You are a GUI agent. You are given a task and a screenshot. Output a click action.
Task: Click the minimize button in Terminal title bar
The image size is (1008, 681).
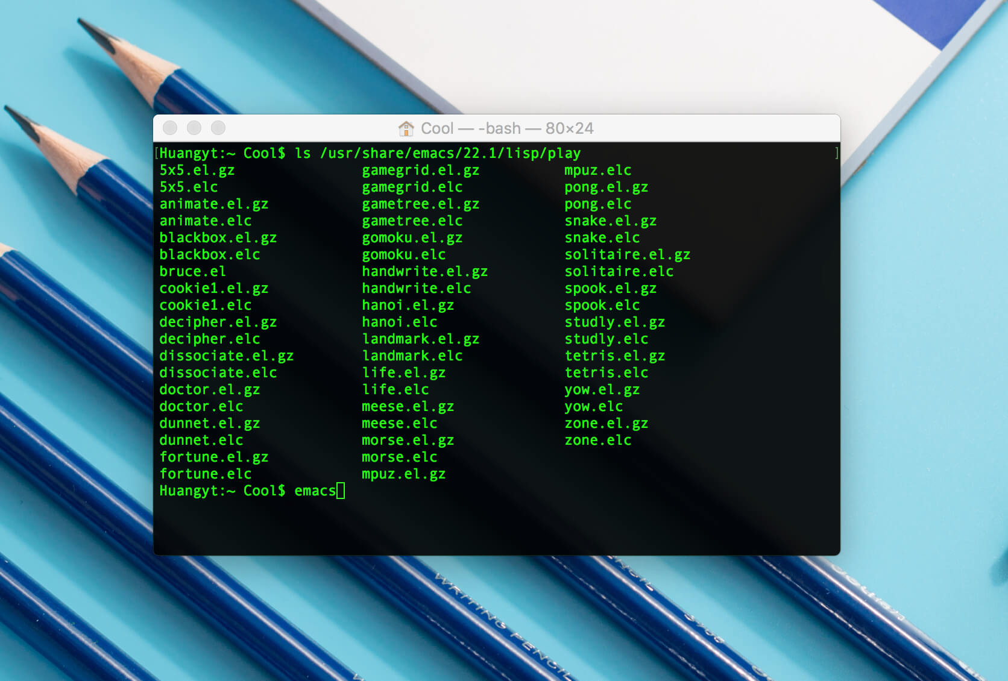pyautogui.click(x=194, y=128)
